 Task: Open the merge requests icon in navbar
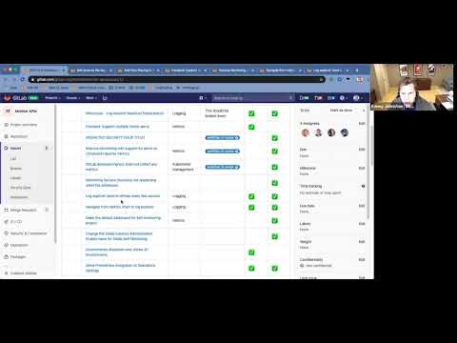point(318,98)
